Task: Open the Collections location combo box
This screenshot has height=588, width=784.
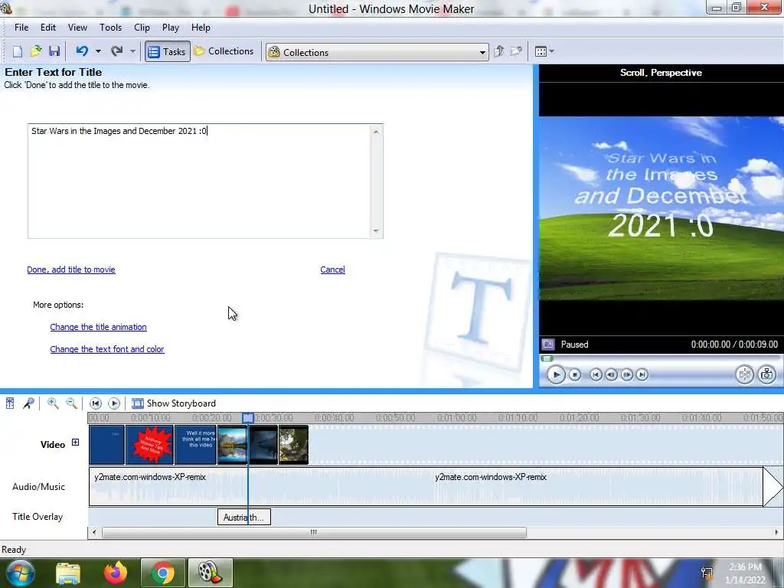Action: (377, 52)
